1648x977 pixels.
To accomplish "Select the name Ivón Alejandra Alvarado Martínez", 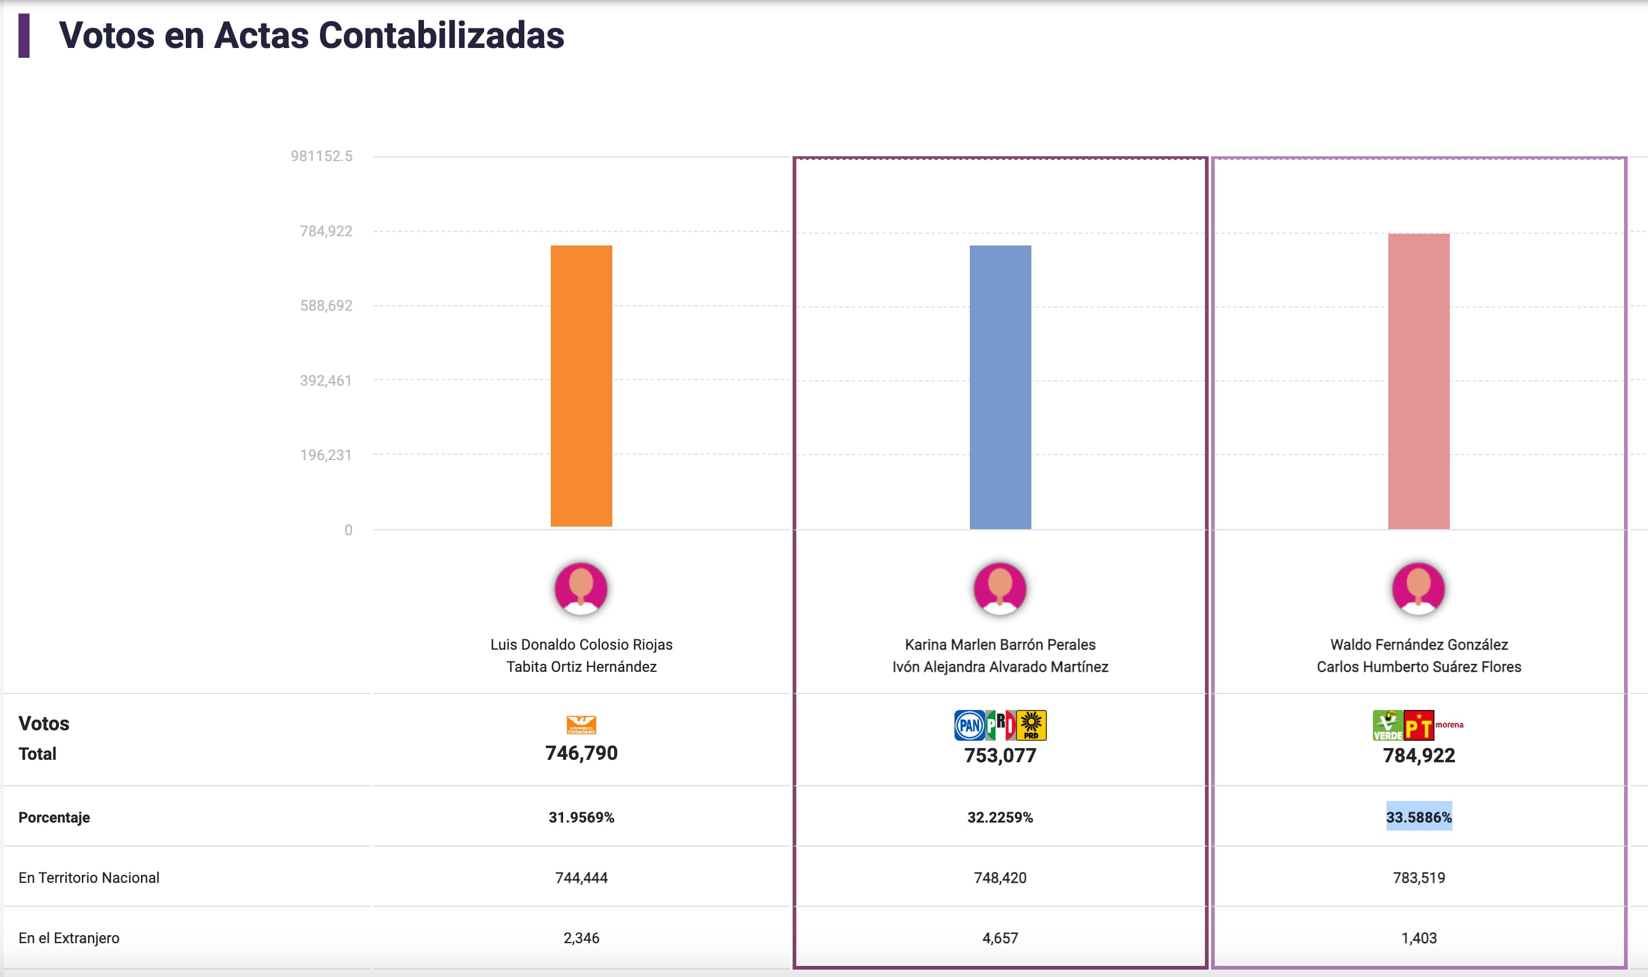I will pos(1000,667).
